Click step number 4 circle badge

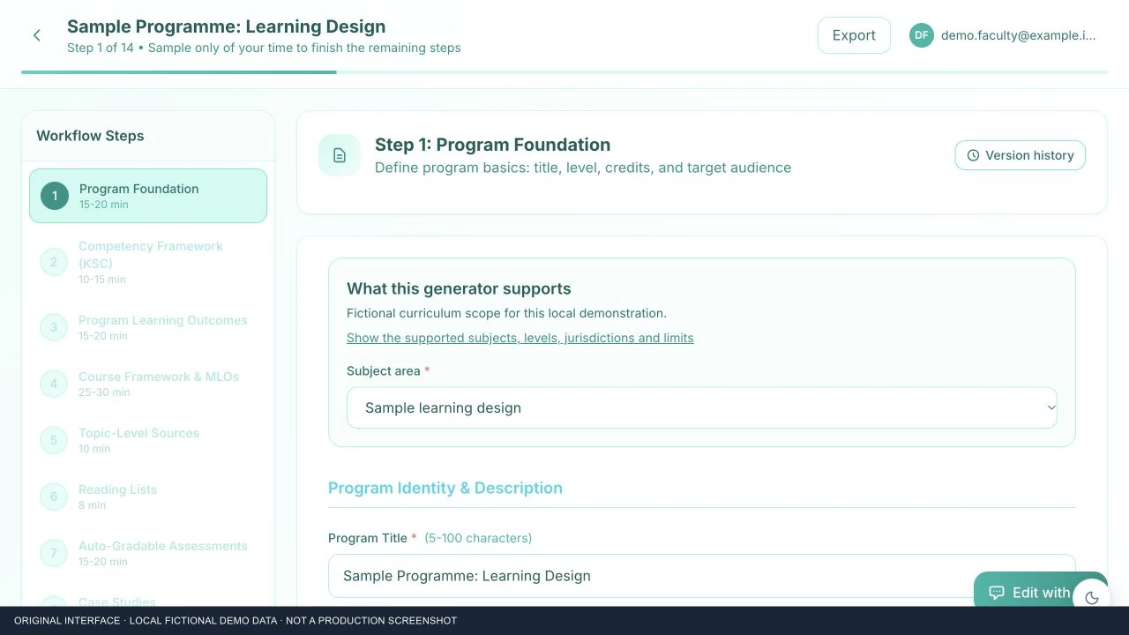tap(54, 384)
